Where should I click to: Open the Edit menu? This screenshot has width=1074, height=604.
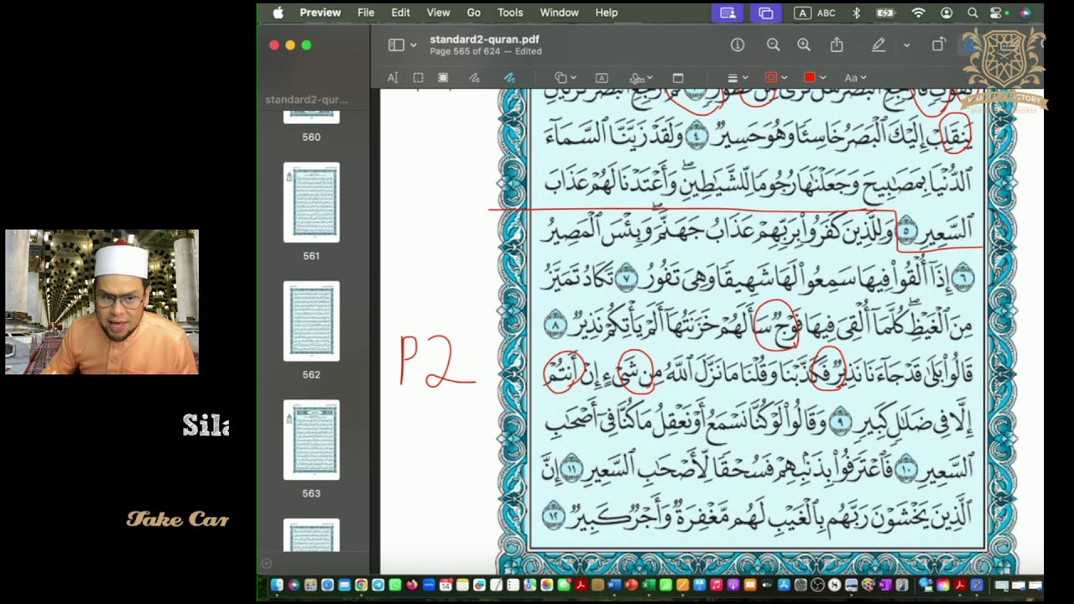(400, 13)
